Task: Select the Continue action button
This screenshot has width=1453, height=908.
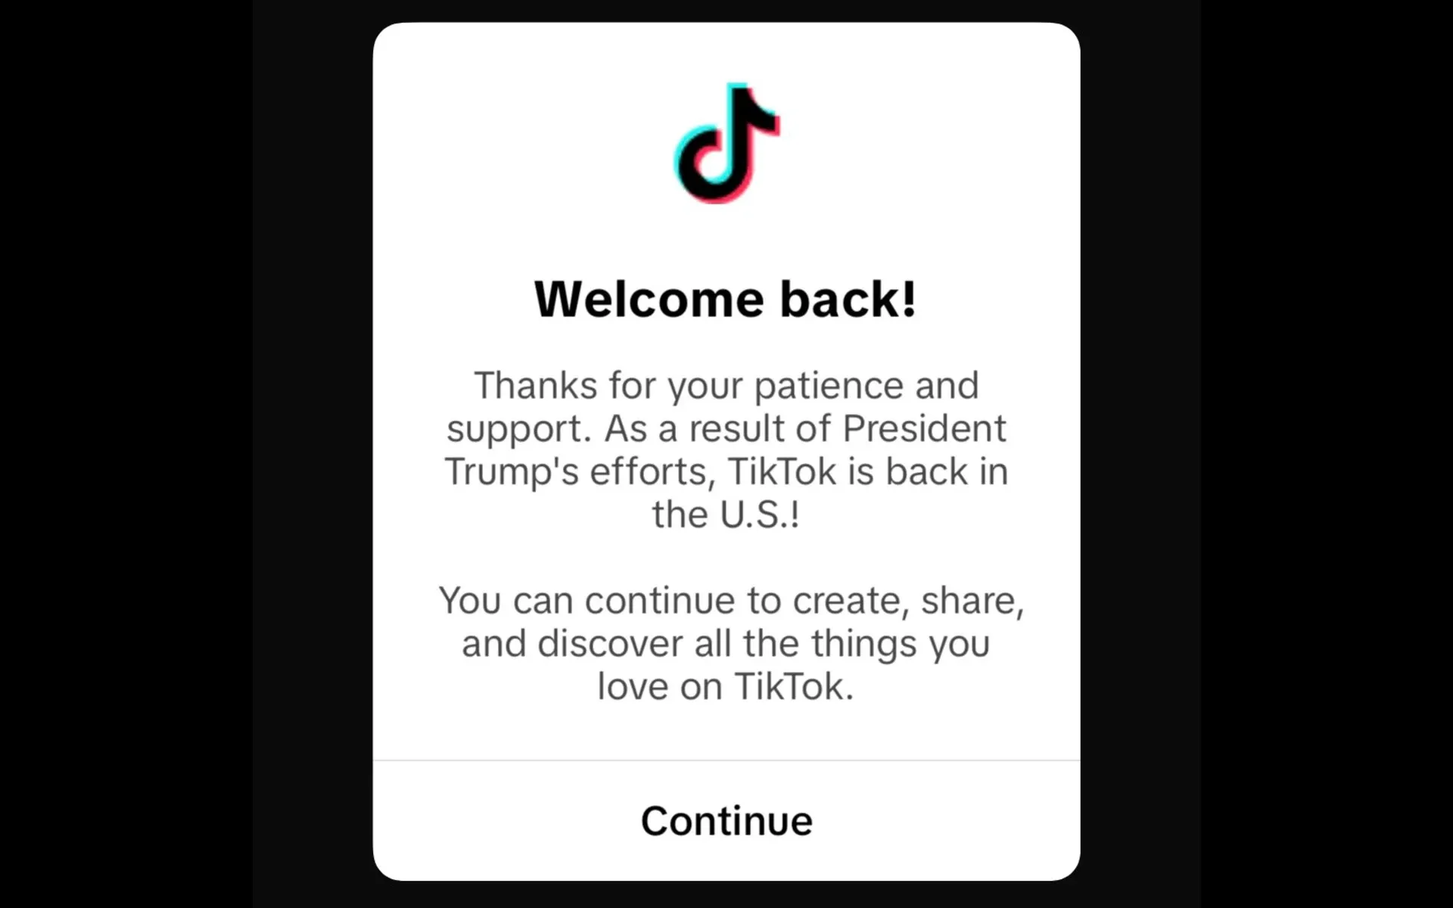Action: point(726,820)
